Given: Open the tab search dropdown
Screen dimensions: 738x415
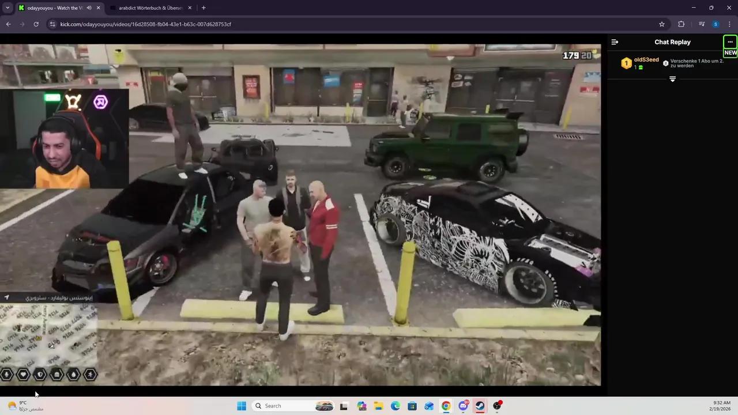Looking at the screenshot, I should [7, 8].
